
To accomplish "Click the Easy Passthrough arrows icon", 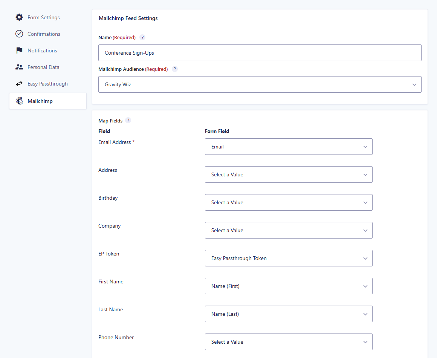I will pos(19,84).
